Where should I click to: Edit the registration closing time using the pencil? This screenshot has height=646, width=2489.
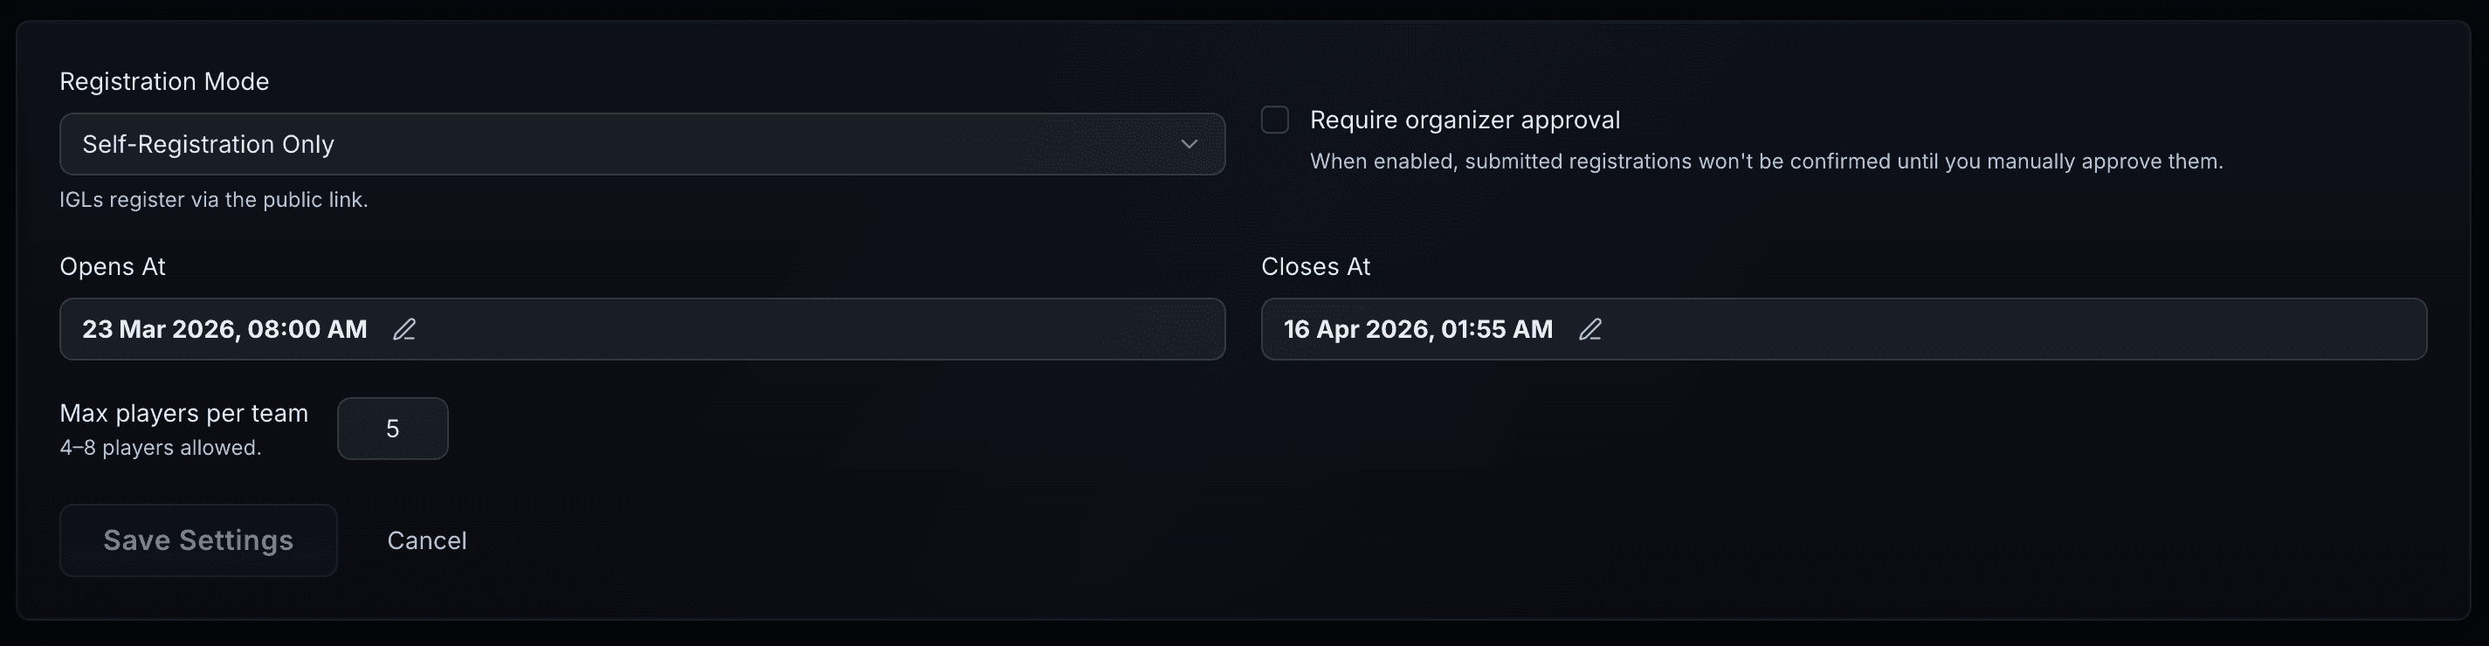(1591, 329)
